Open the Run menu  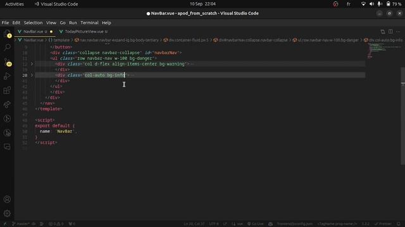(73, 23)
